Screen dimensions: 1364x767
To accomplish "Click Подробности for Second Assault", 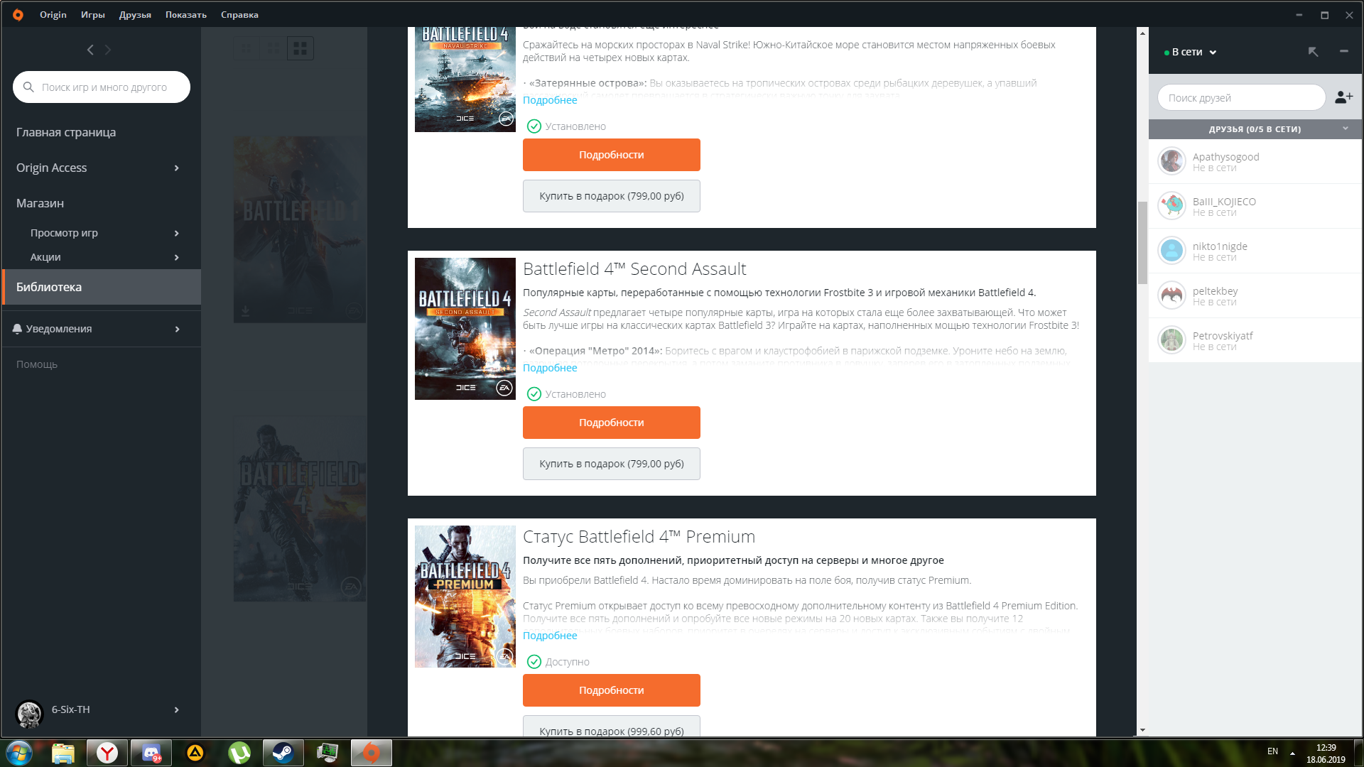I will [612, 423].
